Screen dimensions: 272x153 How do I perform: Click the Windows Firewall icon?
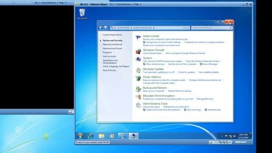[138, 51]
